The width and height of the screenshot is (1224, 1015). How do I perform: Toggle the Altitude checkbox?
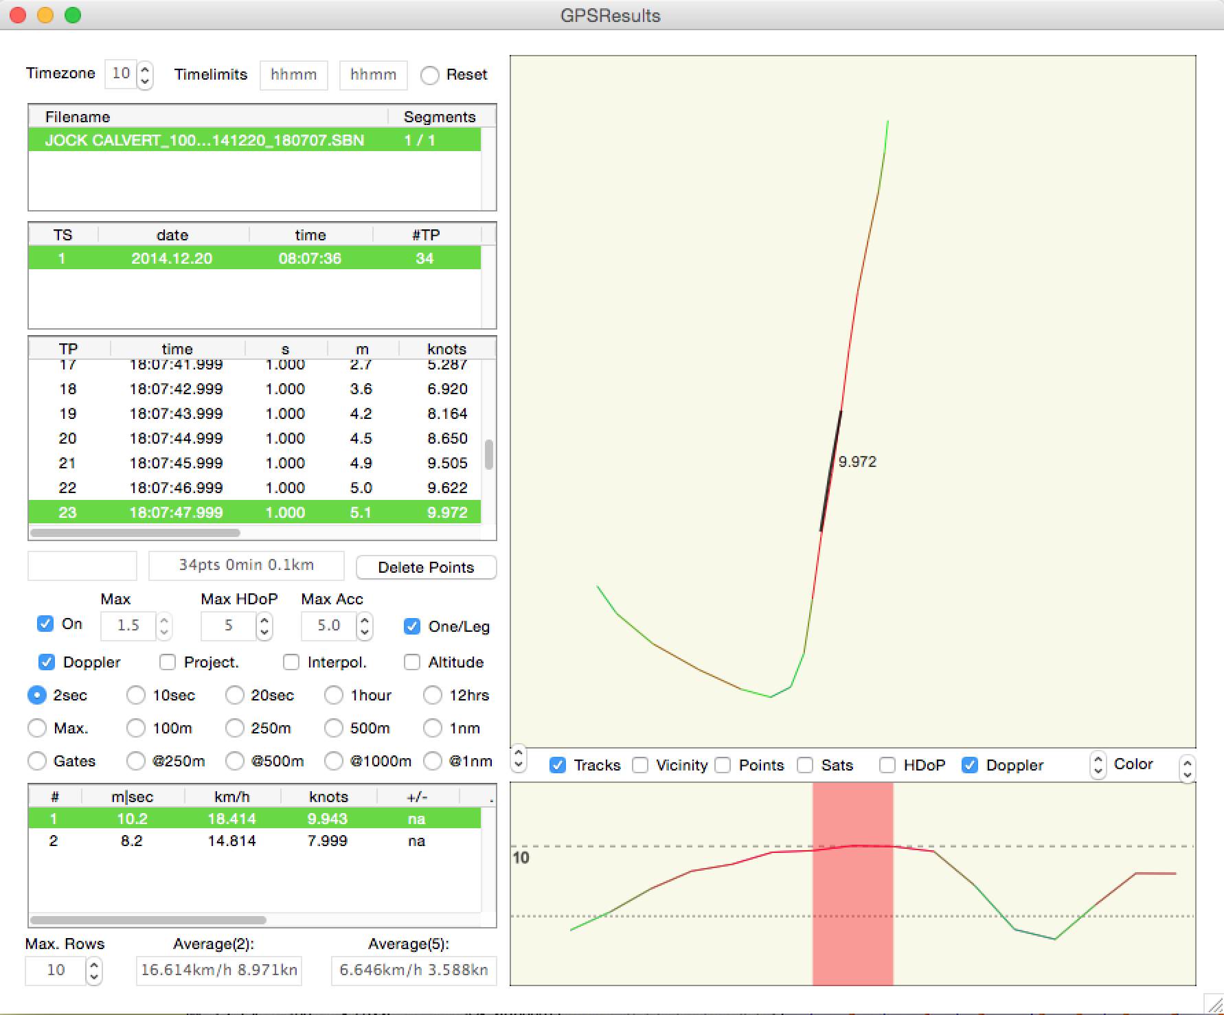click(412, 662)
